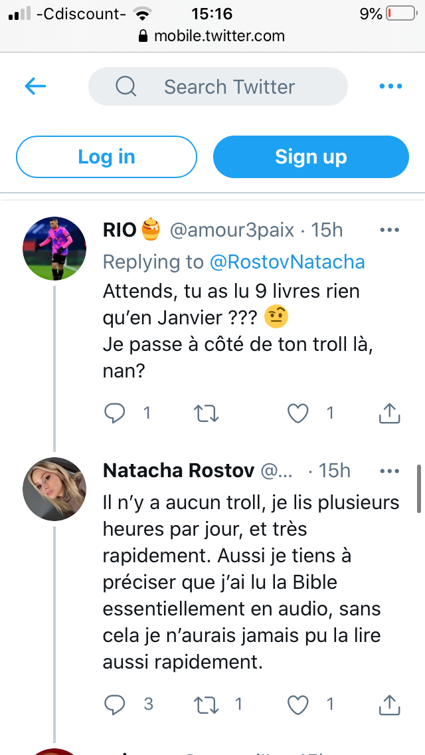Like Natacha Rostov's tweet
This screenshot has width=425, height=755.
point(298,704)
